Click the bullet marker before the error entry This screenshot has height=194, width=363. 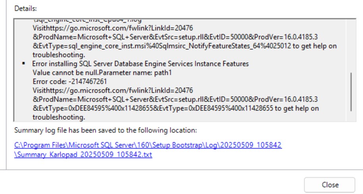point(25,63)
